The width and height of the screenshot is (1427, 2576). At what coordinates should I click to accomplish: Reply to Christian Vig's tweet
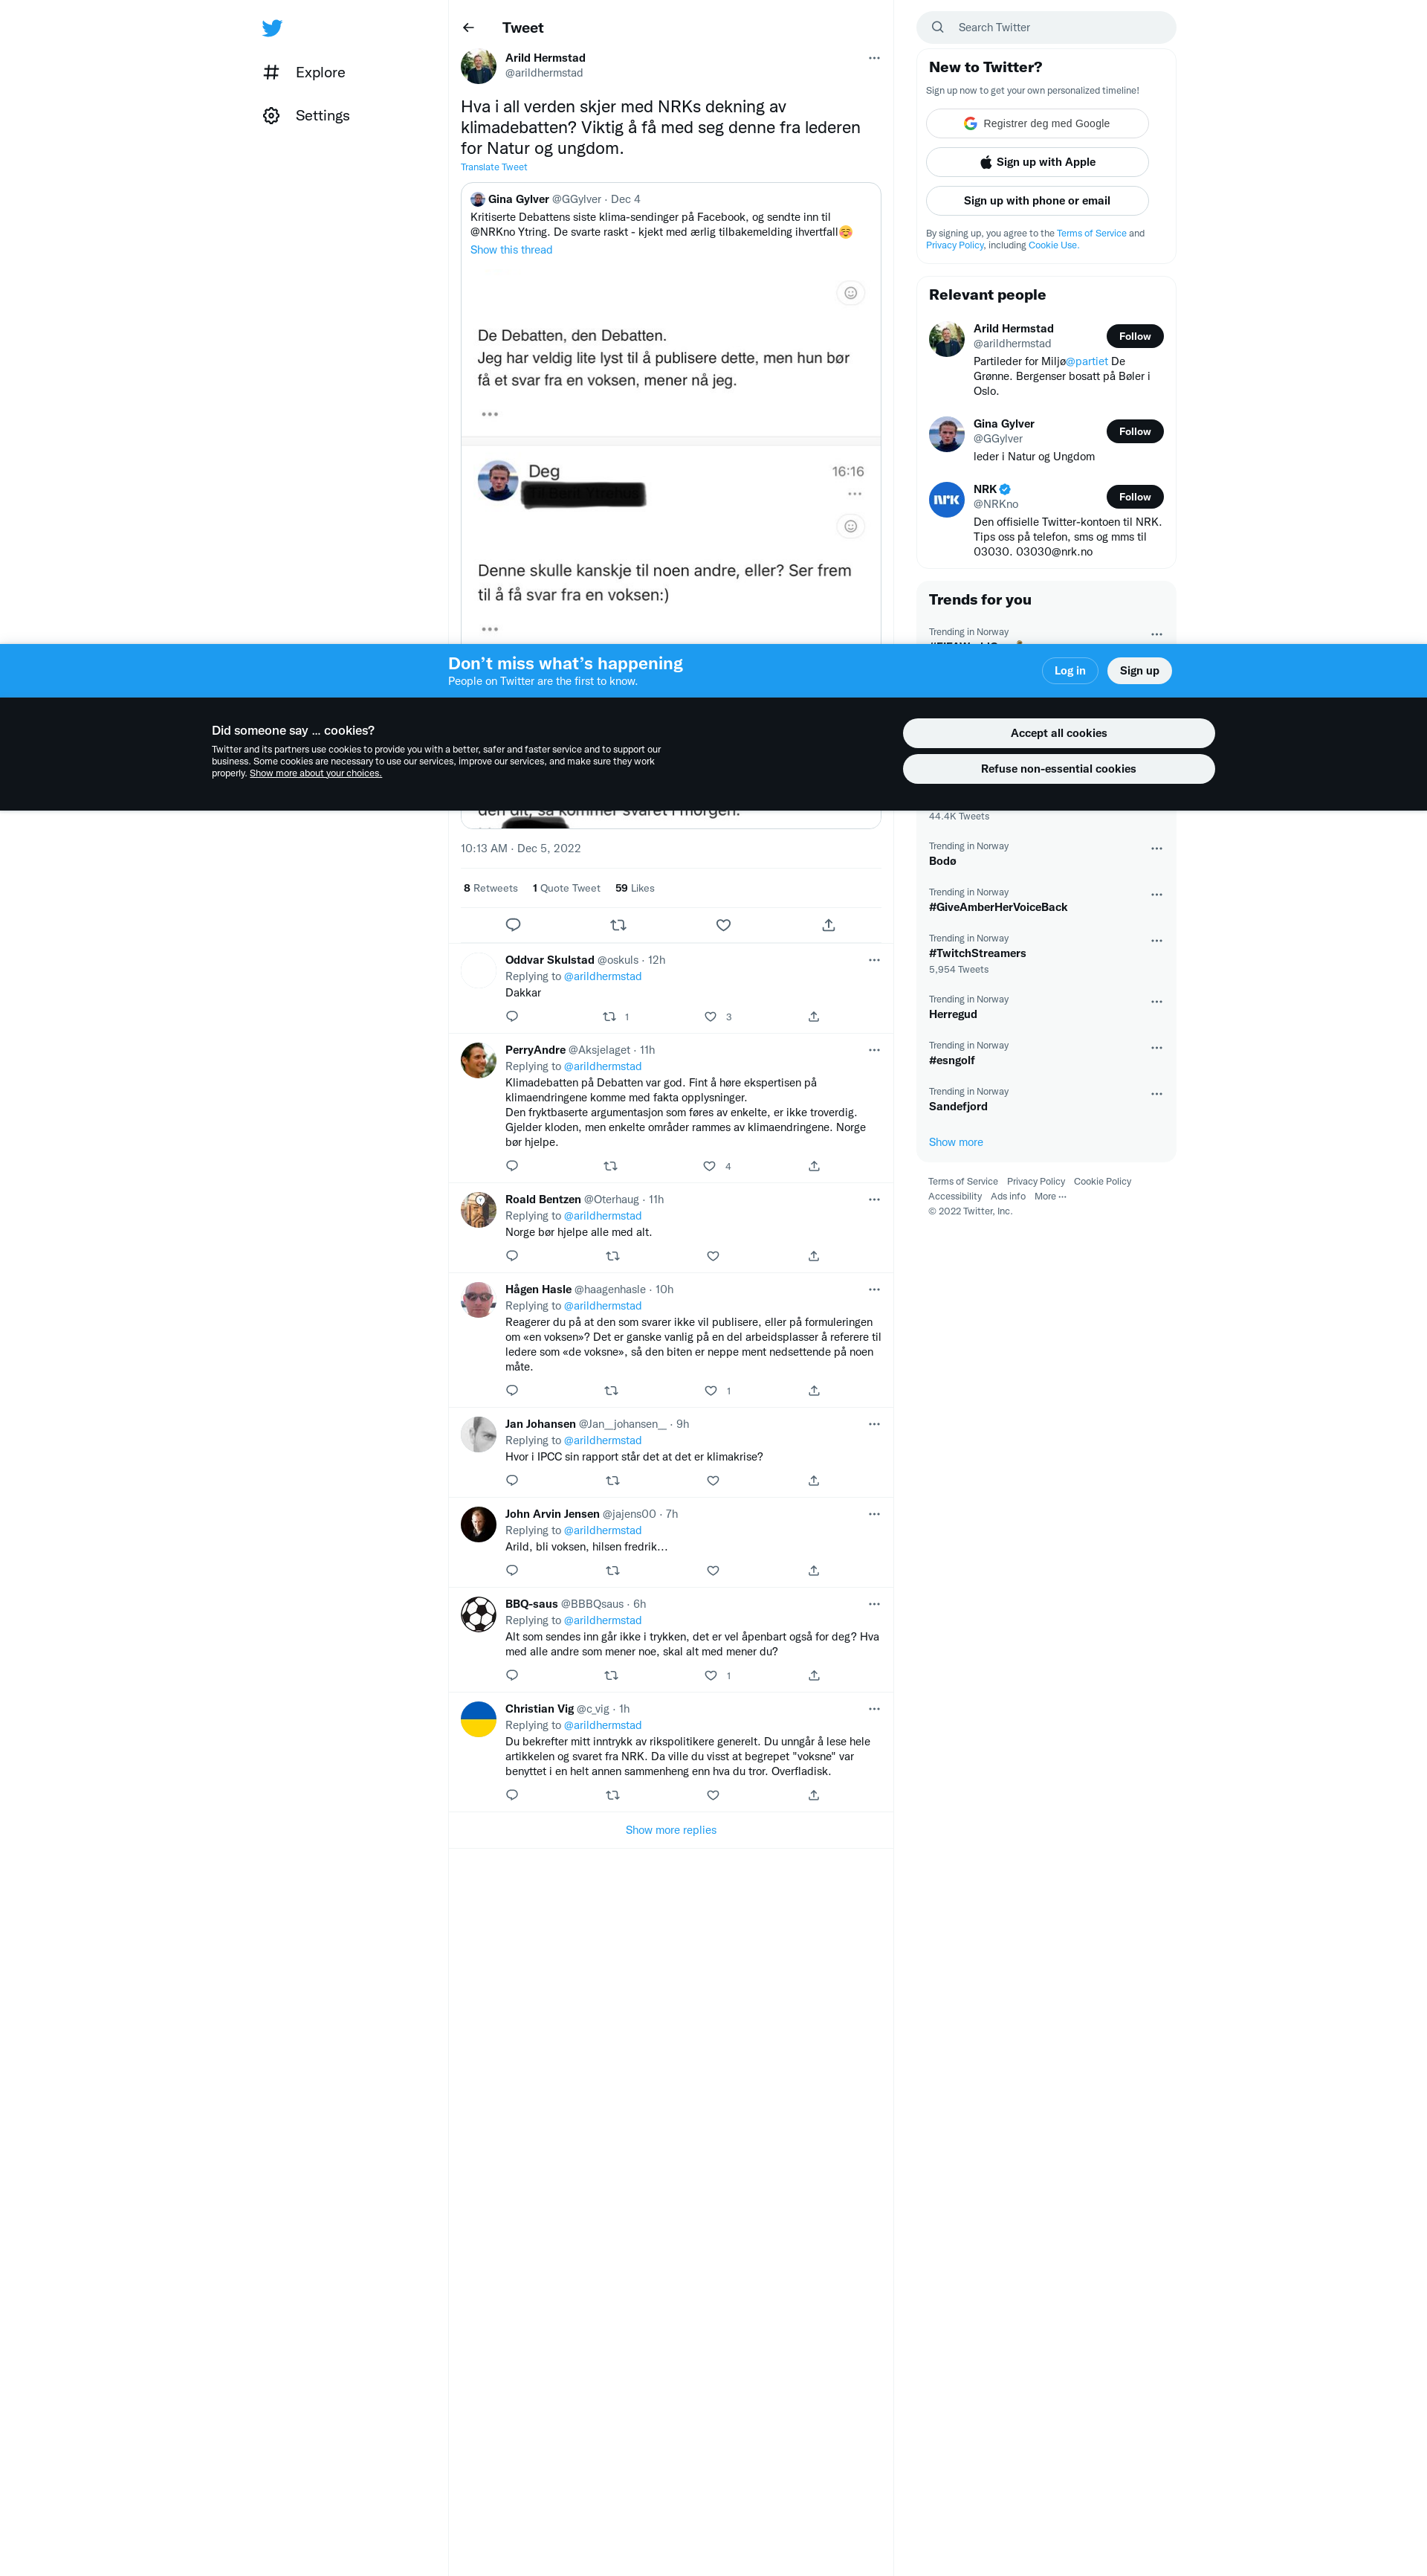click(511, 1796)
